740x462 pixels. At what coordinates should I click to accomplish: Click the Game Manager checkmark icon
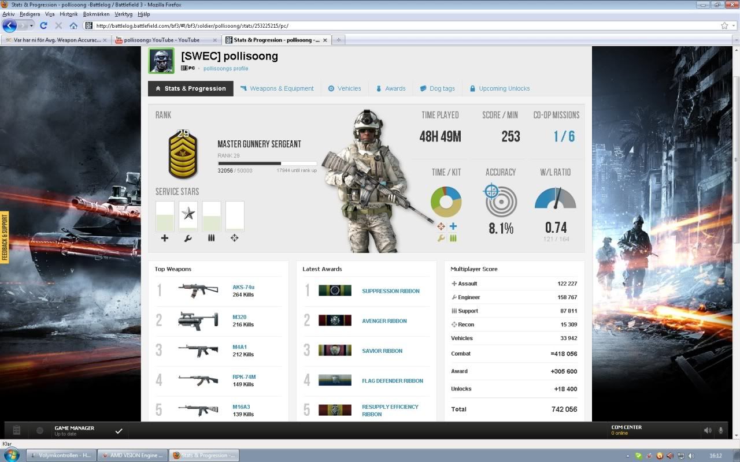tap(119, 431)
